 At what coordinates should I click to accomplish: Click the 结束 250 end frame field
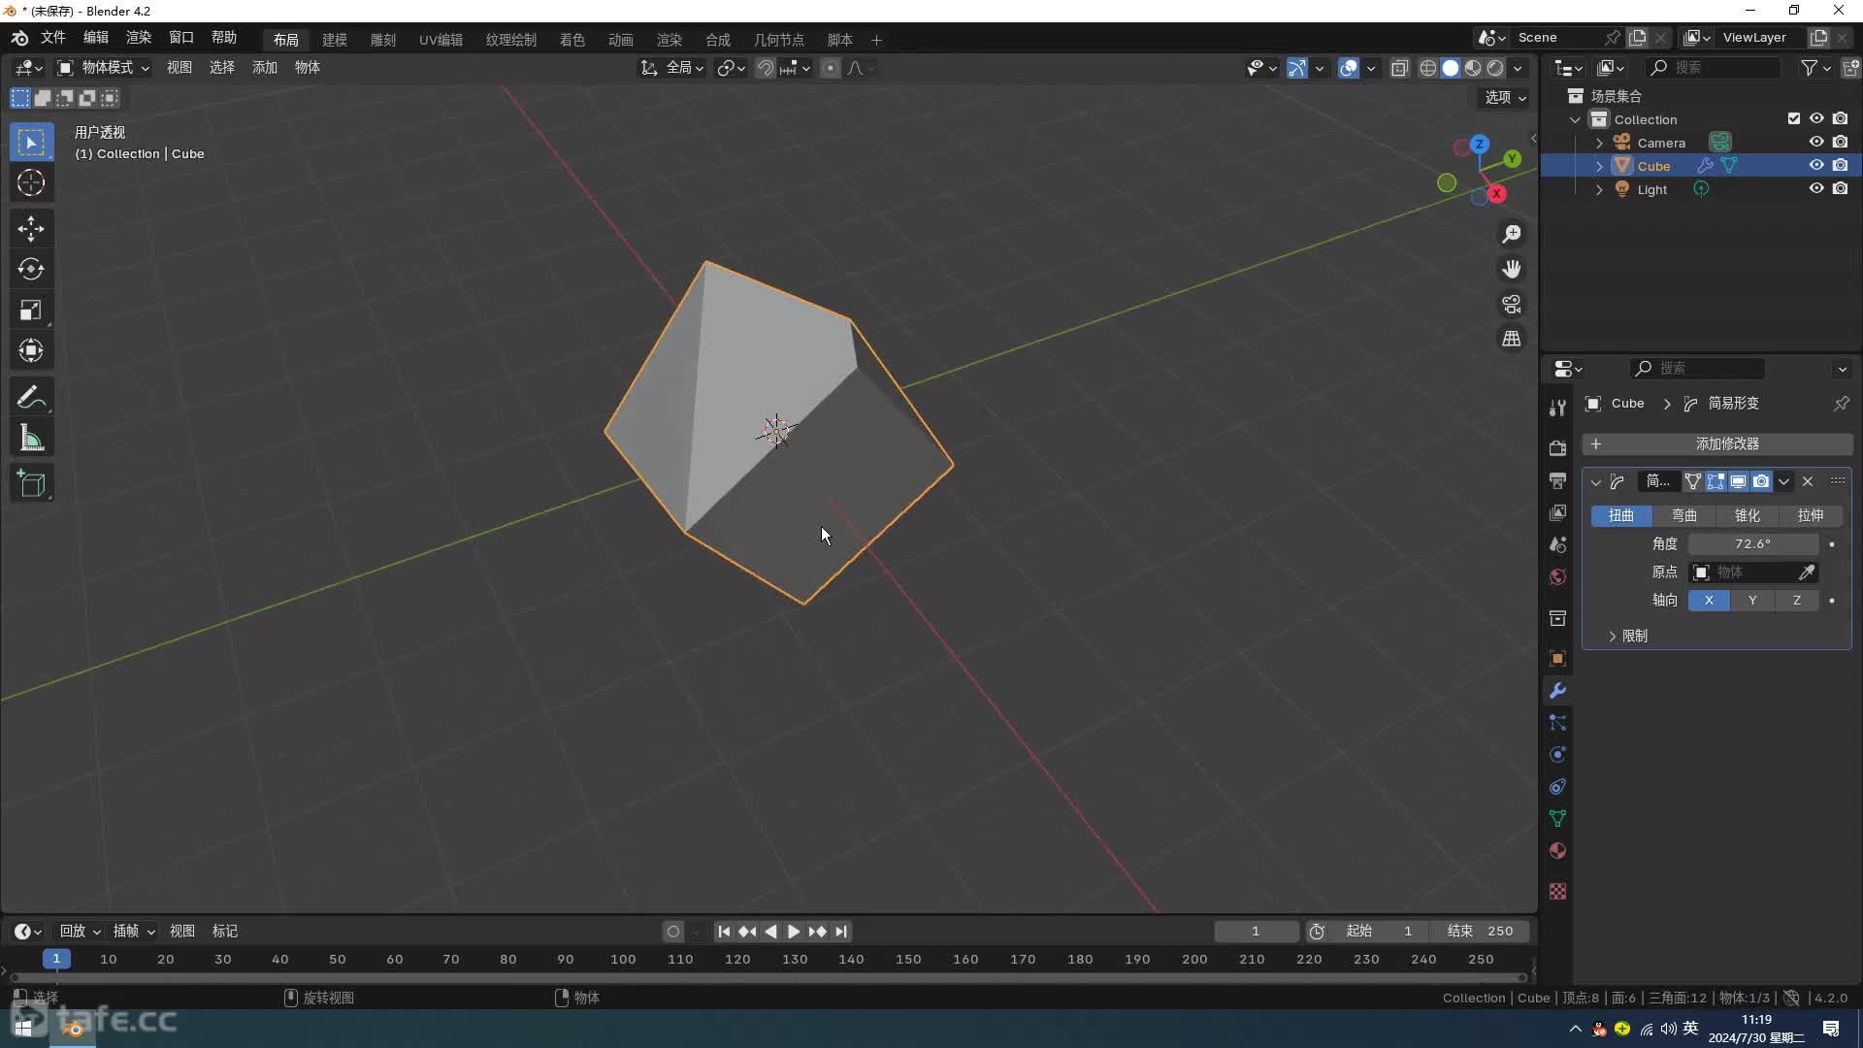point(1480,932)
